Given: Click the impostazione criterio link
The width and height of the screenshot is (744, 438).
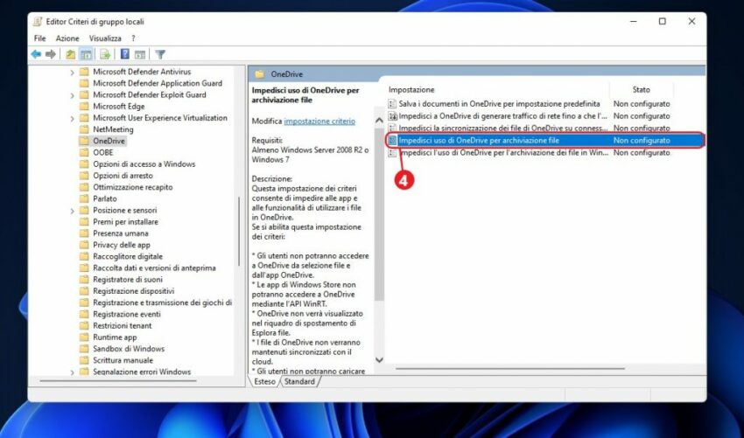Looking at the screenshot, I should tap(319, 121).
